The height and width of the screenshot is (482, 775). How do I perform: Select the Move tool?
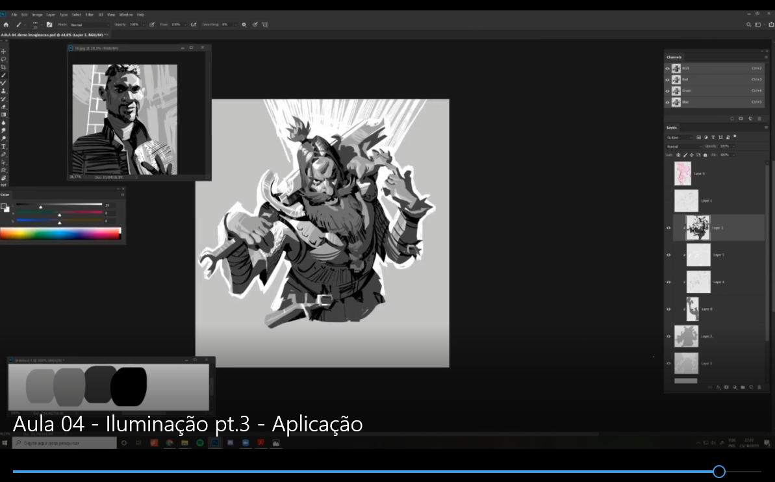coord(4,51)
